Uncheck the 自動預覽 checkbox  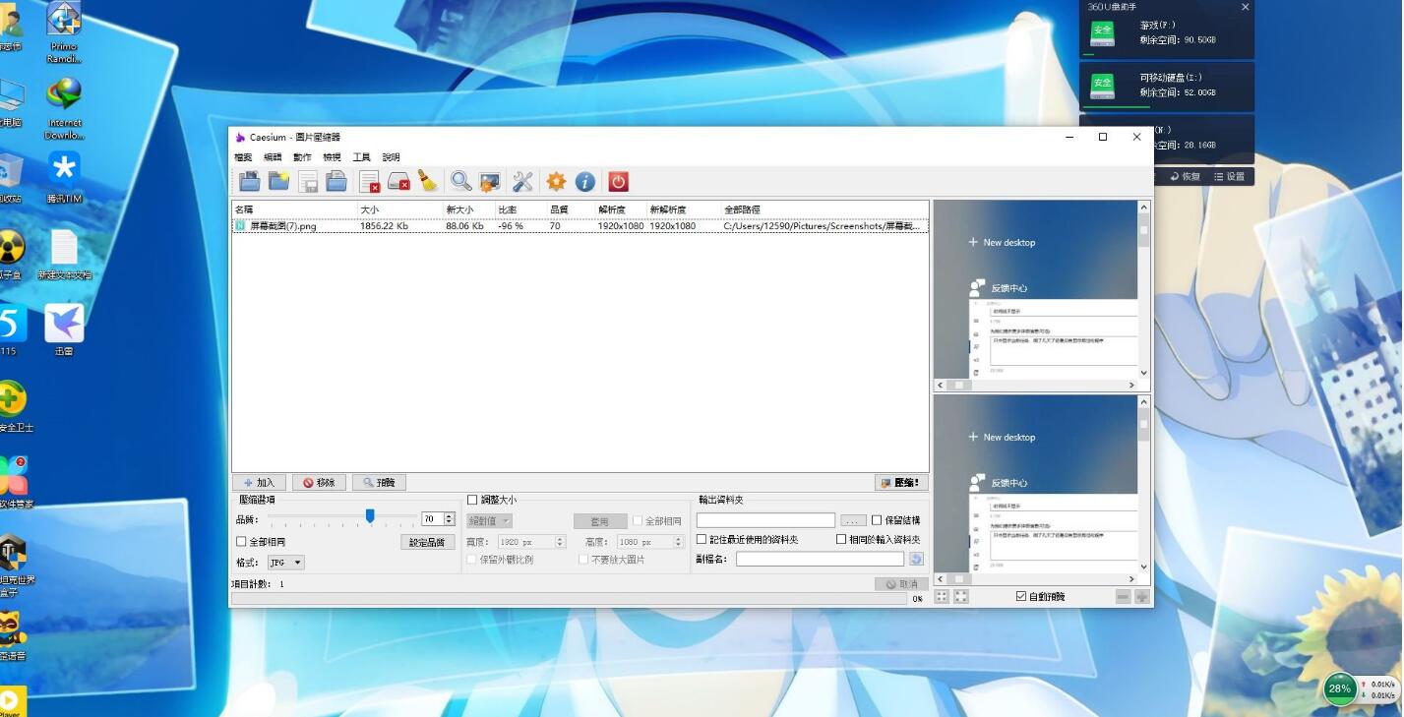(1021, 596)
